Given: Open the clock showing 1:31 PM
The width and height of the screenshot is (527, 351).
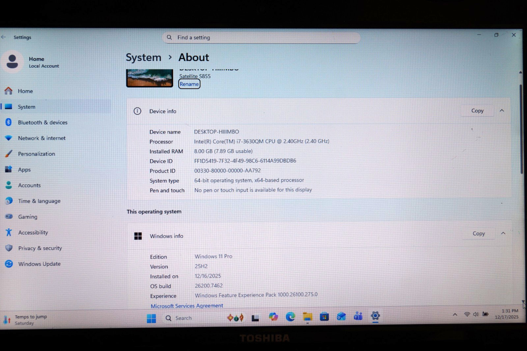Looking at the screenshot, I should [507, 314].
